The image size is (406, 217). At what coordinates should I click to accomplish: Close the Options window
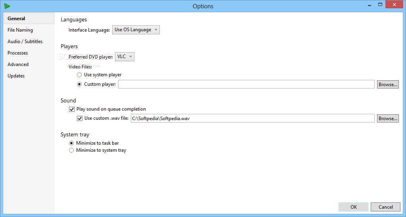click(x=395, y=5)
